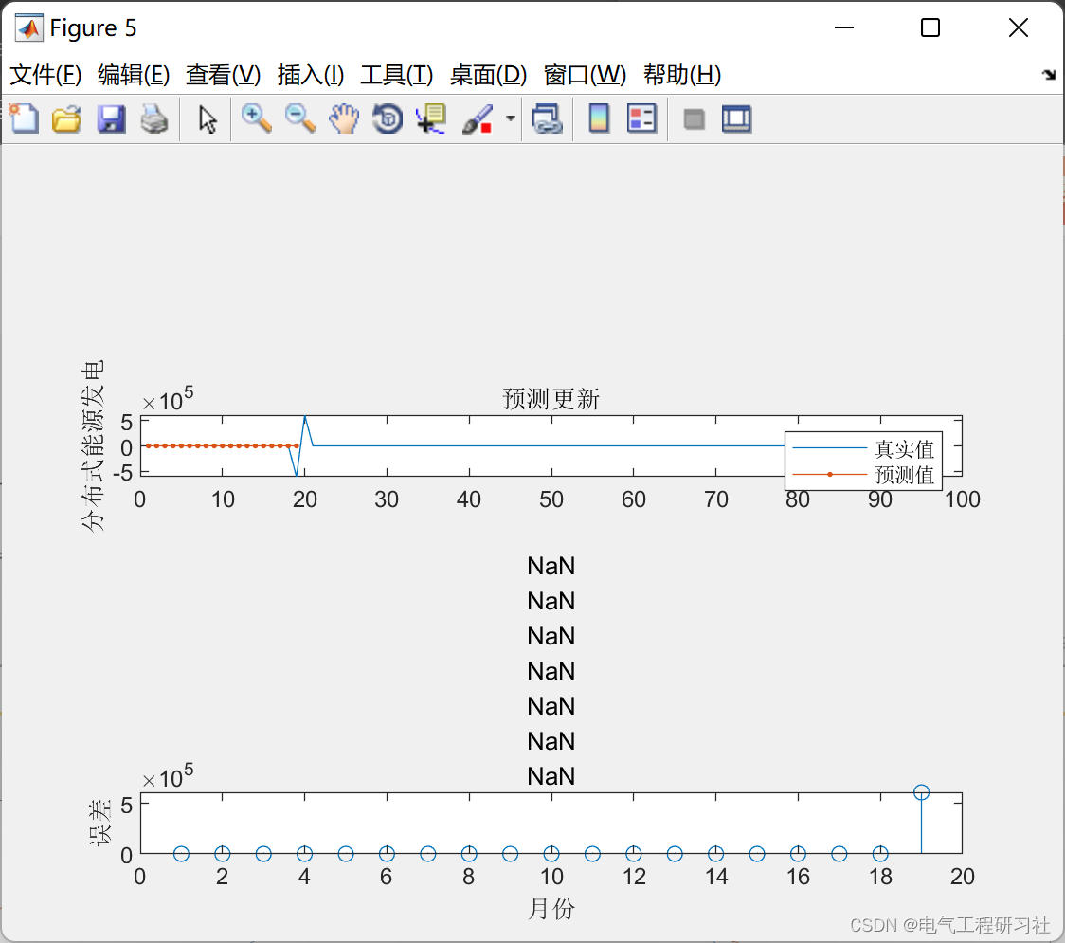This screenshot has height=943, width=1065.
Task: Insert a colorbar from the toolbar
Action: point(599,118)
